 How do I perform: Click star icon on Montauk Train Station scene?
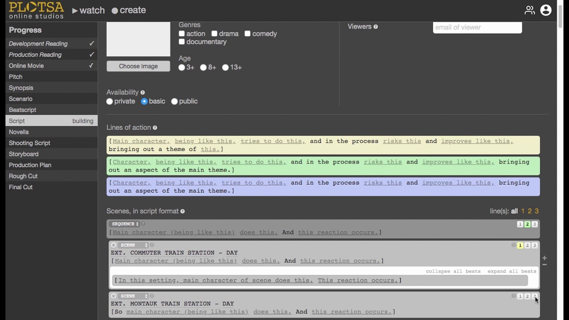click(113, 296)
